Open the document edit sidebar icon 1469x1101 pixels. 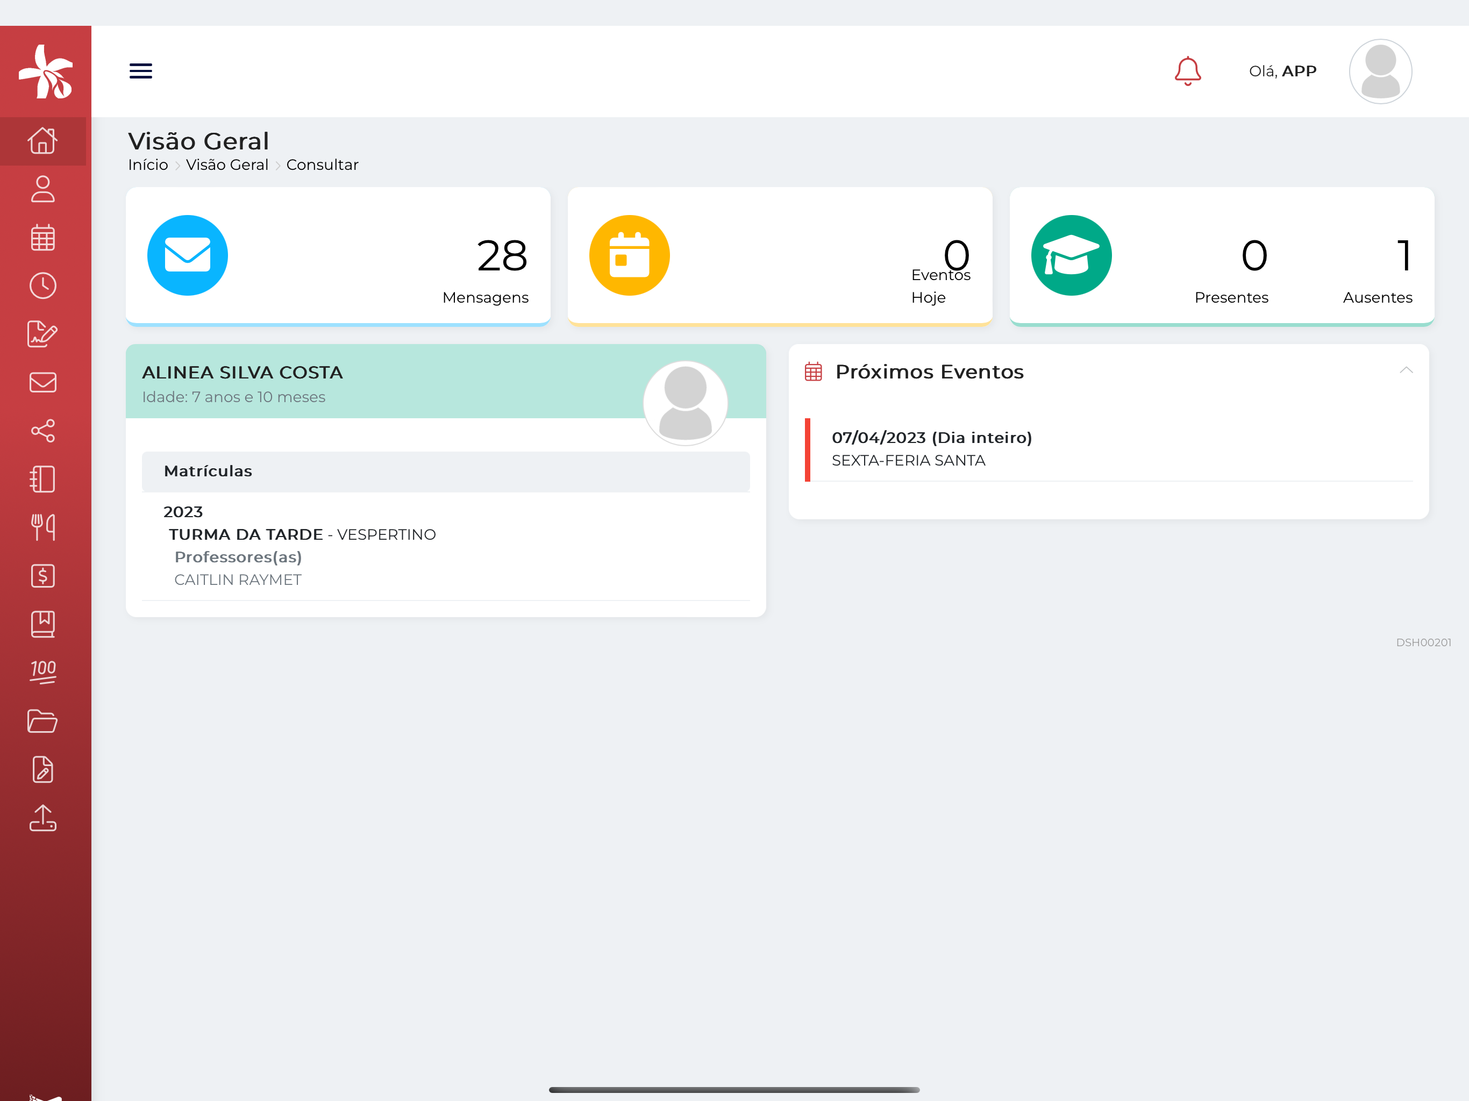[x=43, y=770]
